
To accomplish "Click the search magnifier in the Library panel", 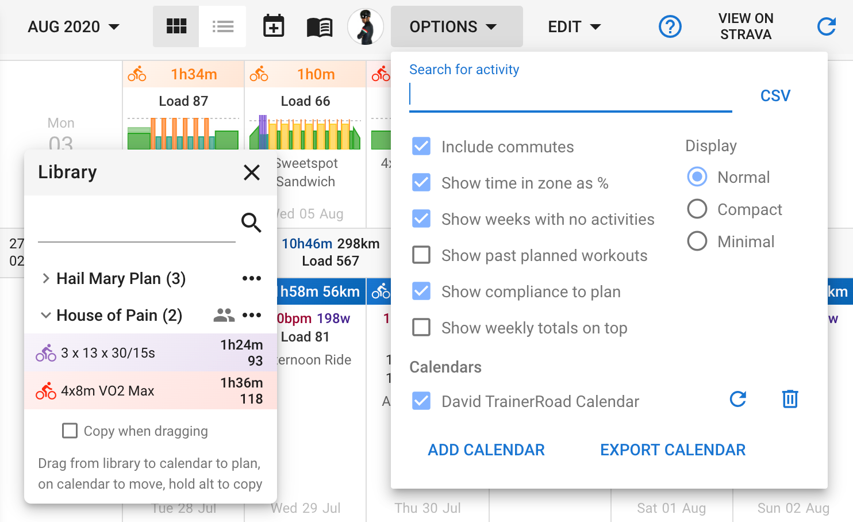I will [x=251, y=222].
